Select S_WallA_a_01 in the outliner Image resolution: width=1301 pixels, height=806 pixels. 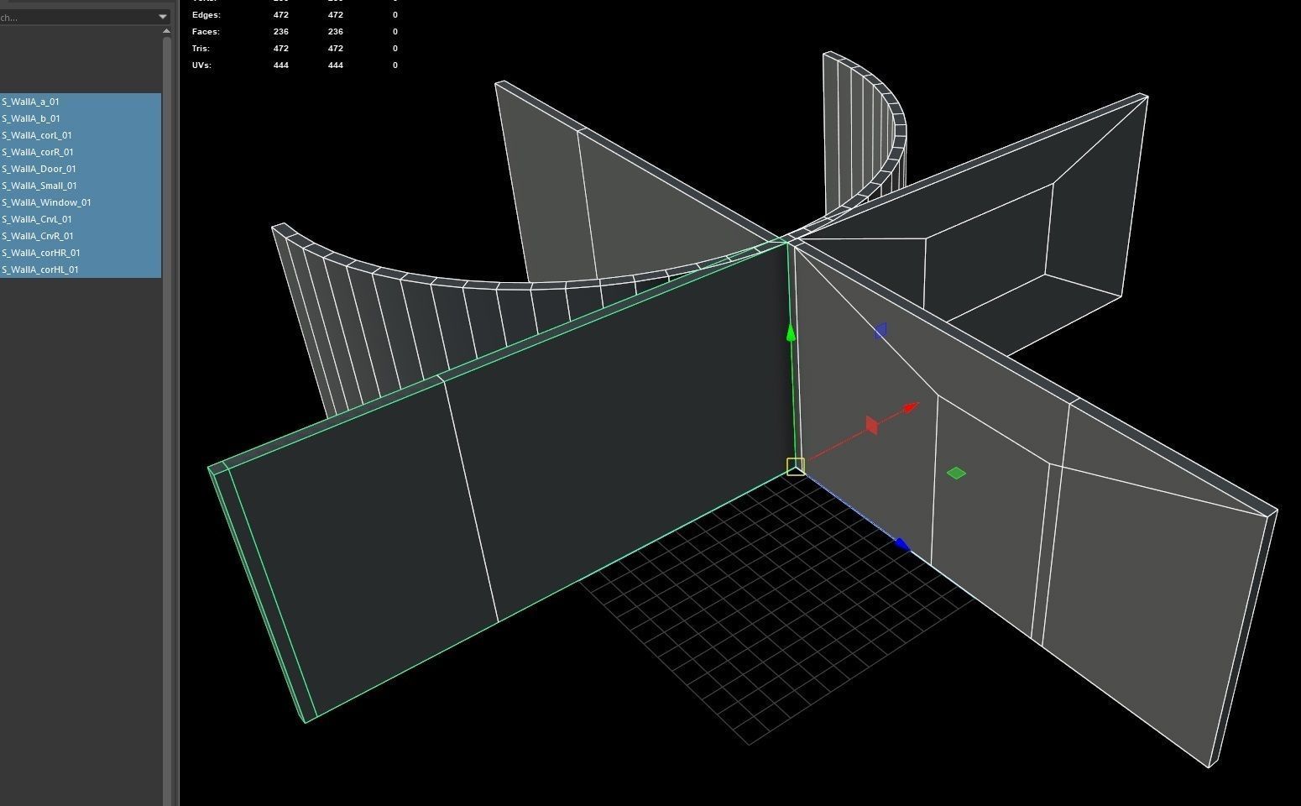pos(81,102)
